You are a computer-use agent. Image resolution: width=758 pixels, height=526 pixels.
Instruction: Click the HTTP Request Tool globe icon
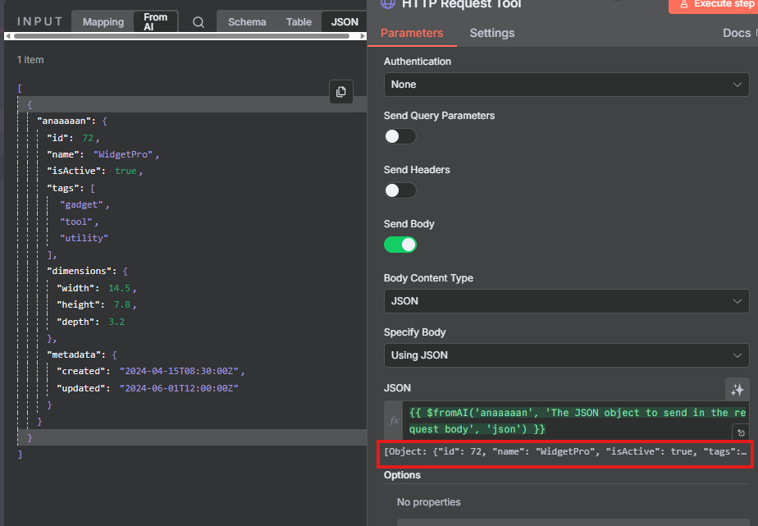pos(387,4)
